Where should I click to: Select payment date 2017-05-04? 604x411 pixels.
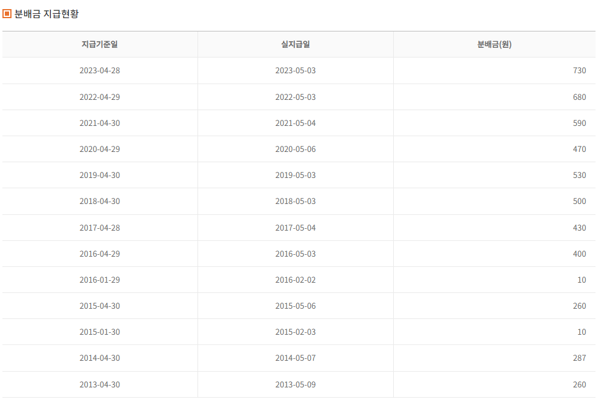[x=296, y=228]
